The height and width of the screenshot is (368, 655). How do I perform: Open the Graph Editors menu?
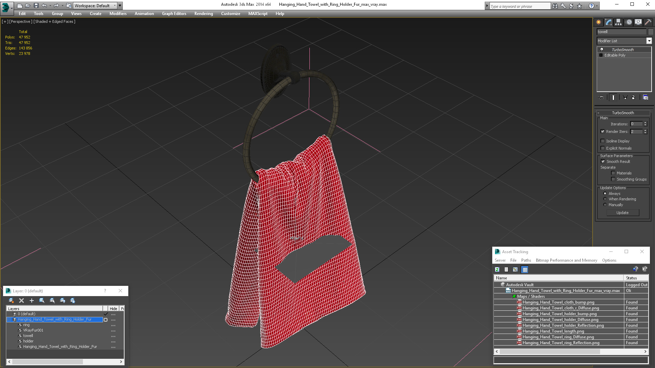[174, 14]
